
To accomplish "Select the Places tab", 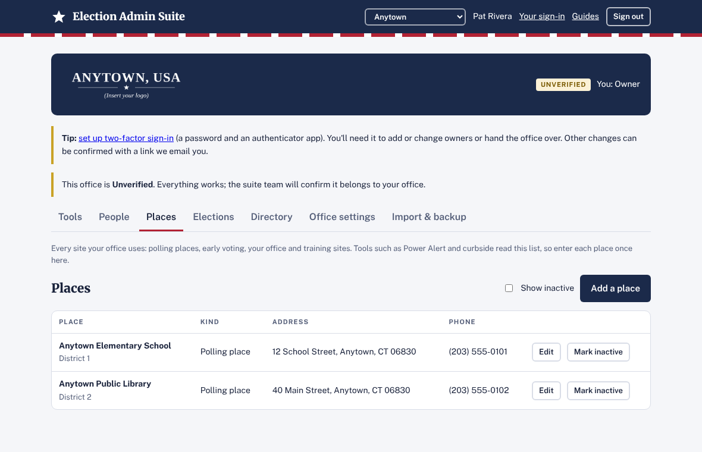I will click(161, 217).
